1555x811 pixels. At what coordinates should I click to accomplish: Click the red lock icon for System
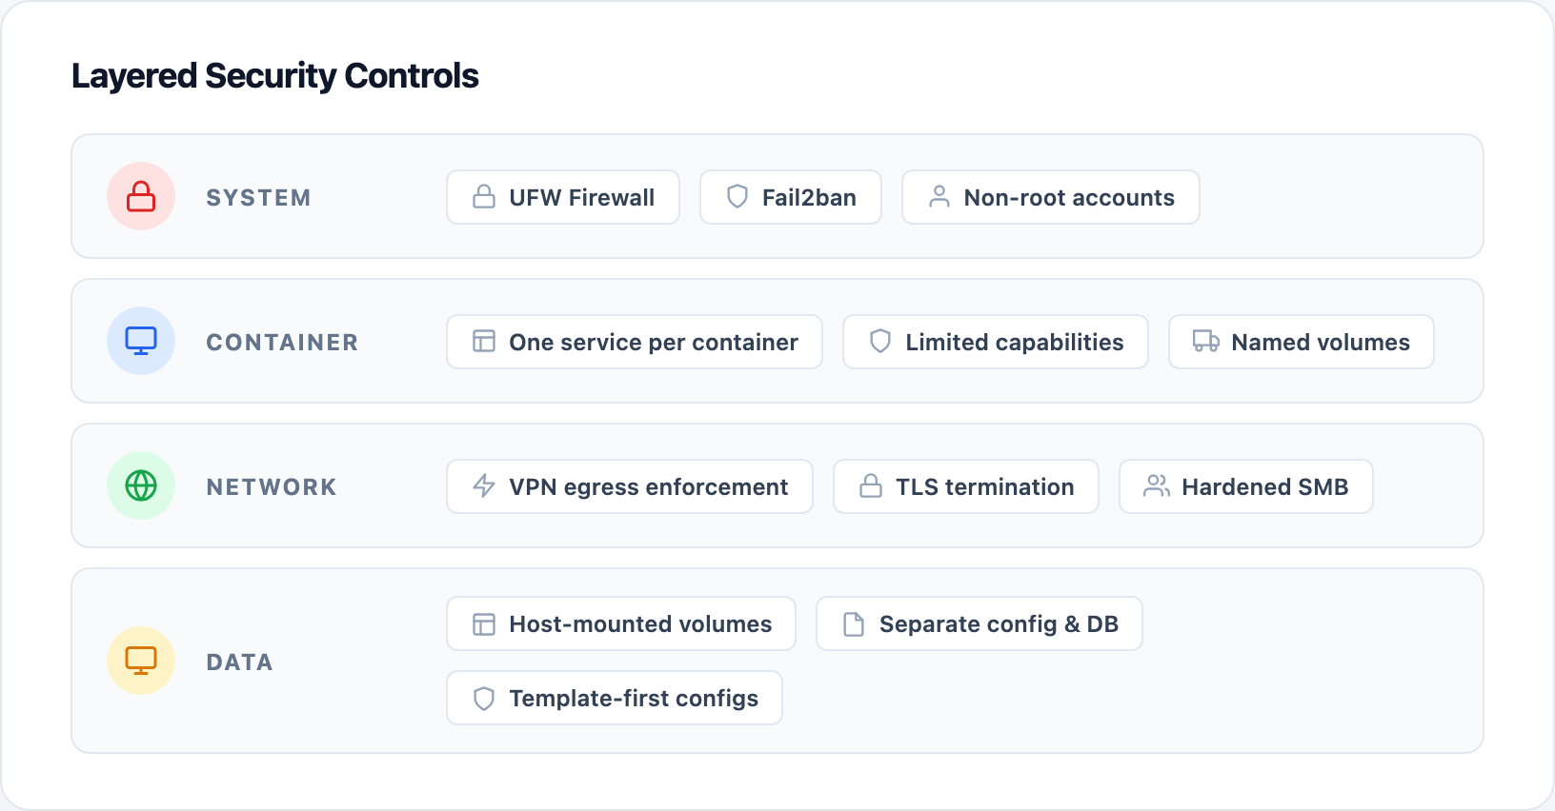tap(141, 196)
